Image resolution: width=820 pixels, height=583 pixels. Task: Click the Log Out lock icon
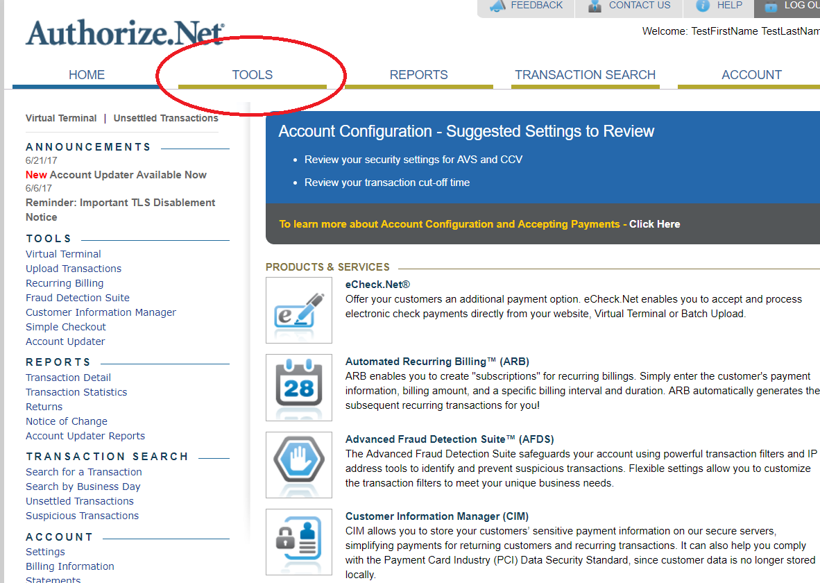point(771,6)
